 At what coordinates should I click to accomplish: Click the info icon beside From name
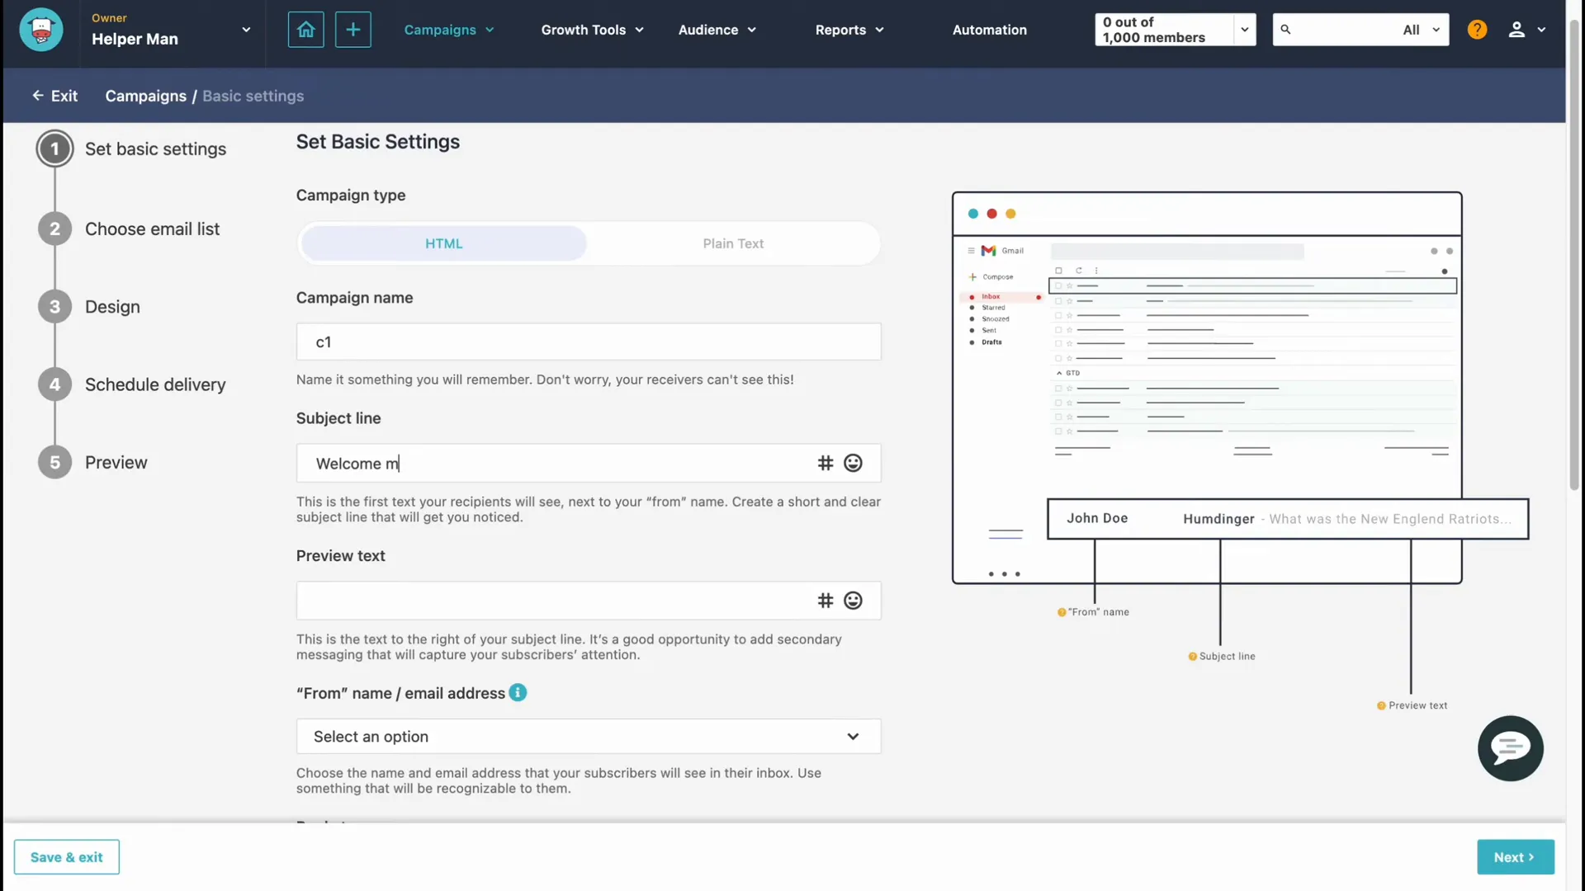pos(518,693)
